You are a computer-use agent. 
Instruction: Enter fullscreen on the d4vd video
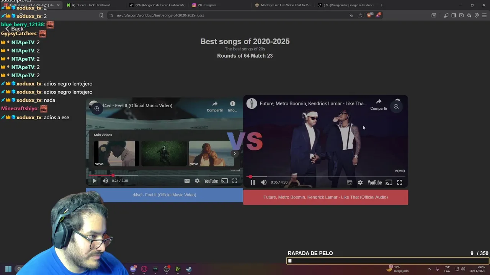coord(235,181)
